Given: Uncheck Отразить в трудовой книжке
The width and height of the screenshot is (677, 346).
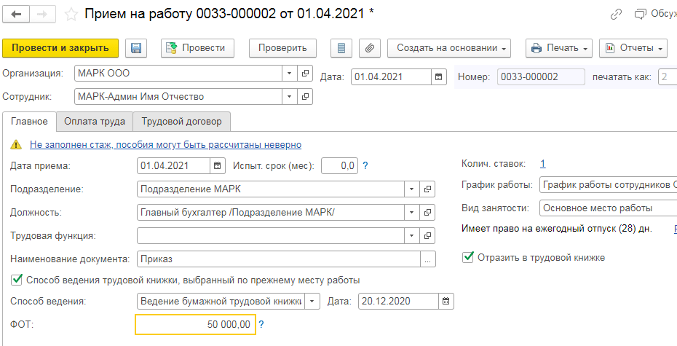Looking at the screenshot, I should [468, 257].
